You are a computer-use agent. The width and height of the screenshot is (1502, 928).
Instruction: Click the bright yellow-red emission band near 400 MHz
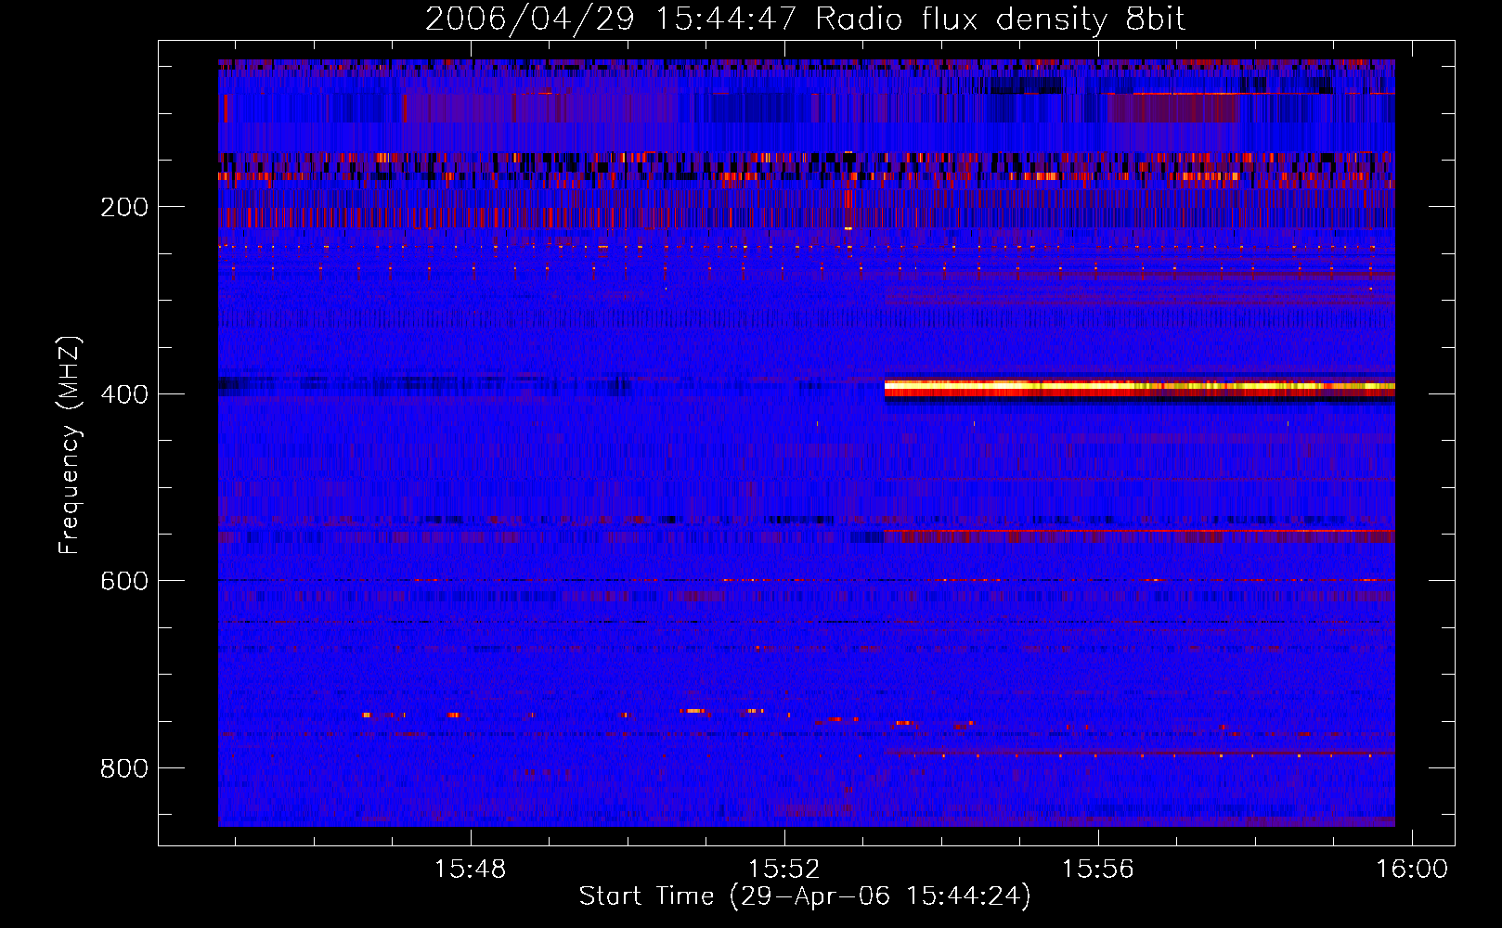click(x=1140, y=388)
